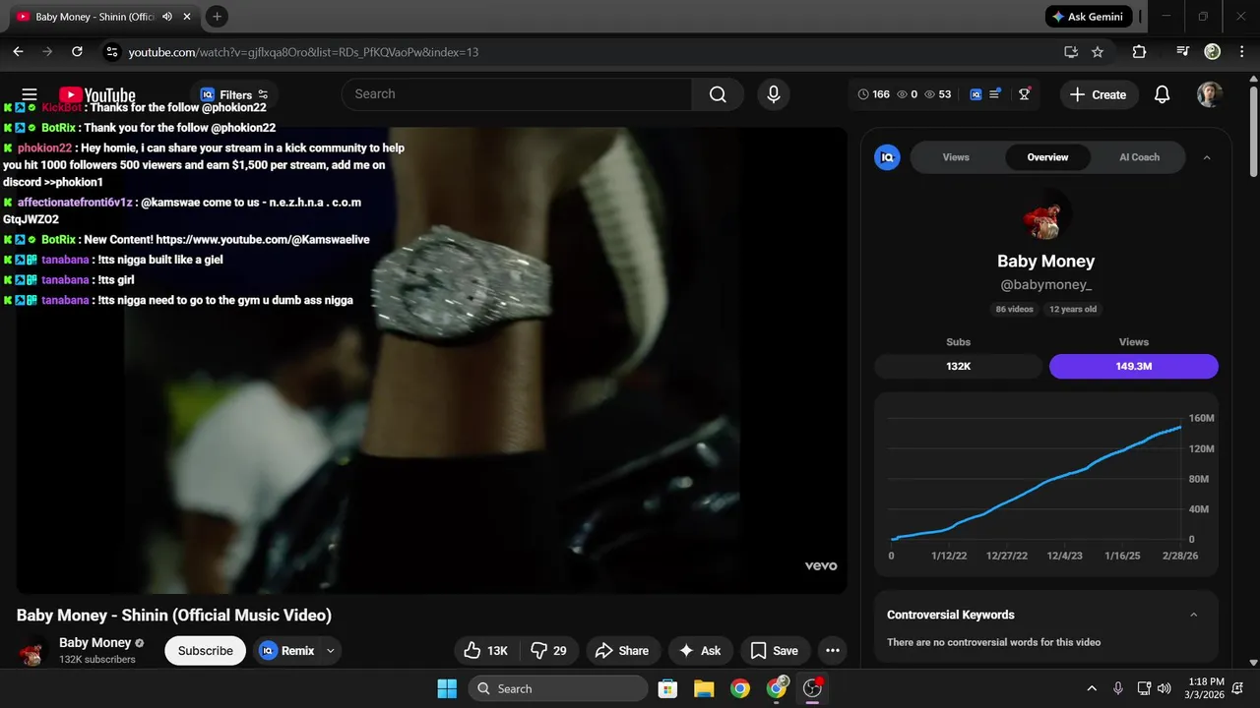The width and height of the screenshot is (1260, 708).
Task: Click the video player area
Action: point(431,360)
